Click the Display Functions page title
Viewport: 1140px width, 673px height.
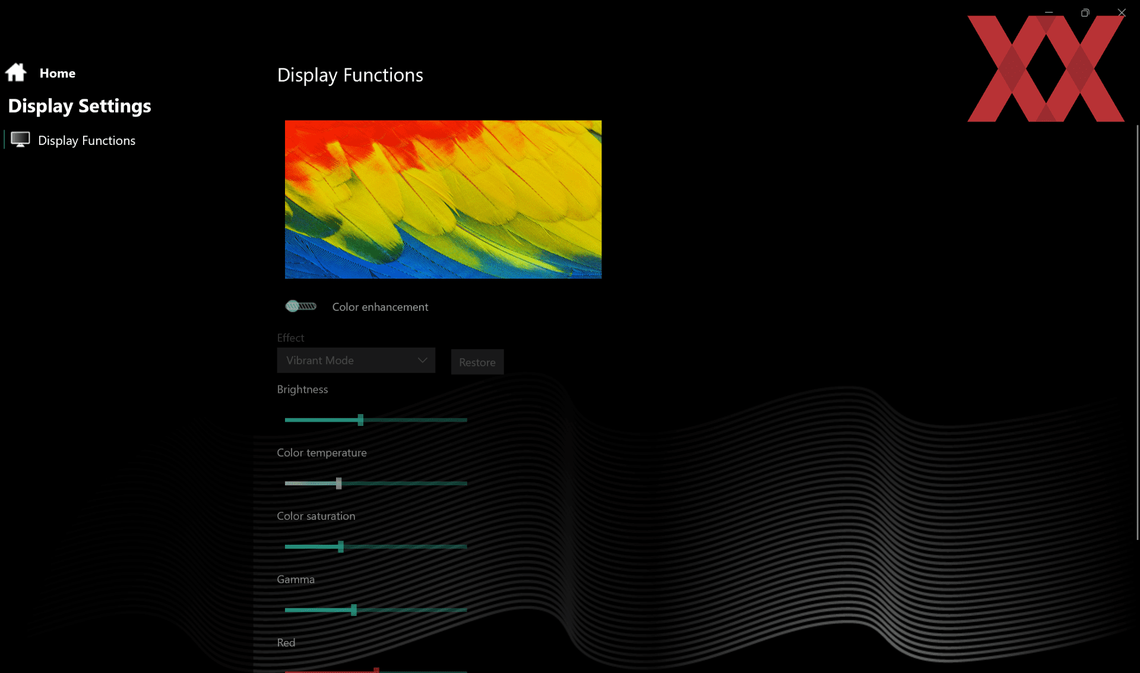pos(350,75)
